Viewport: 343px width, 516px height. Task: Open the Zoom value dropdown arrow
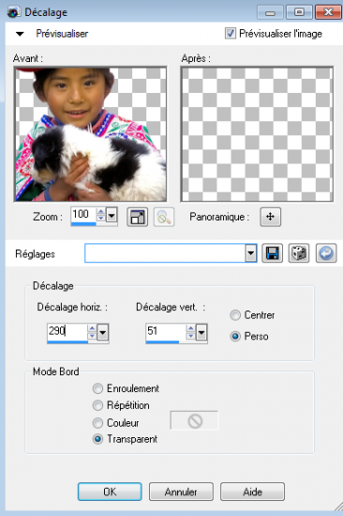pyautogui.click(x=112, y=216)
